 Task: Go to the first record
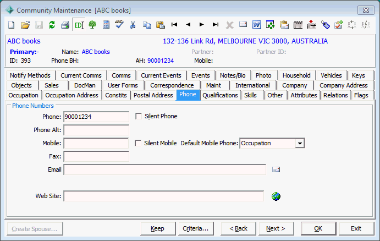[174, 25]
